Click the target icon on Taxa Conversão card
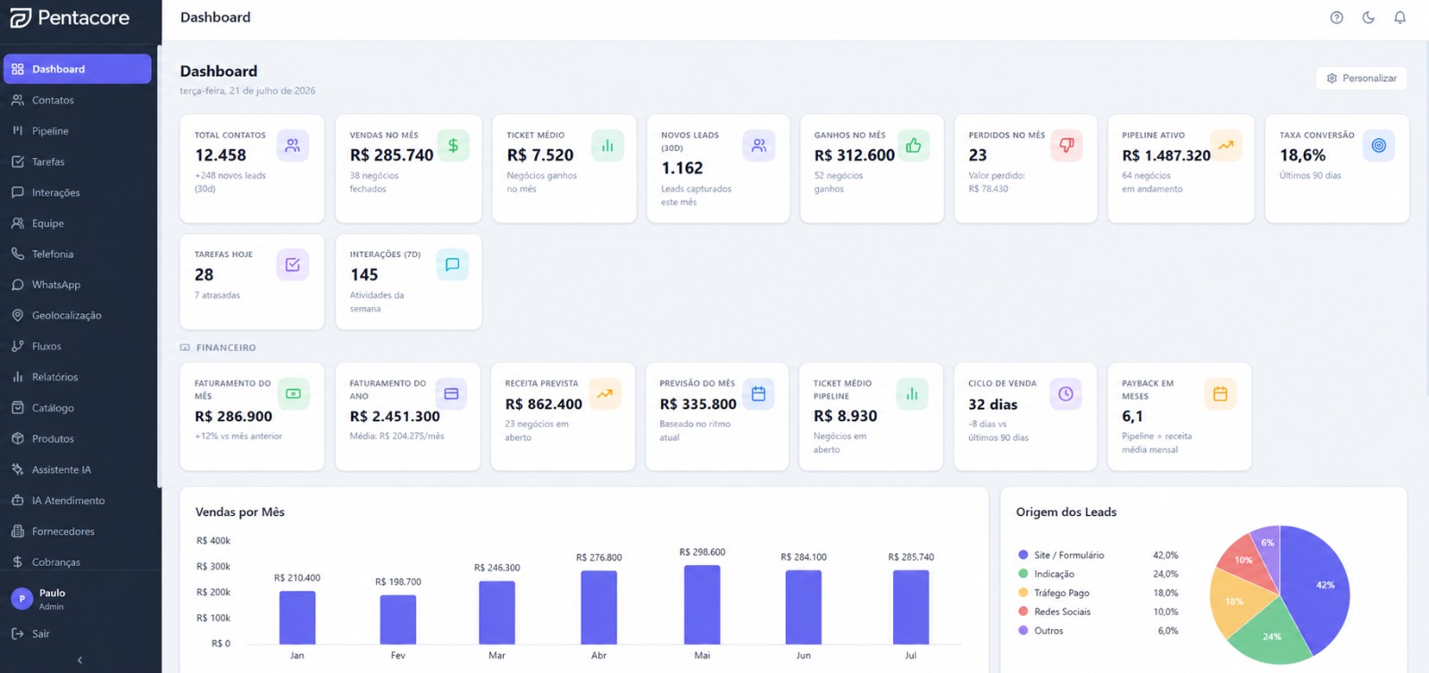 pyautogui.click(x=1378, y=145)
